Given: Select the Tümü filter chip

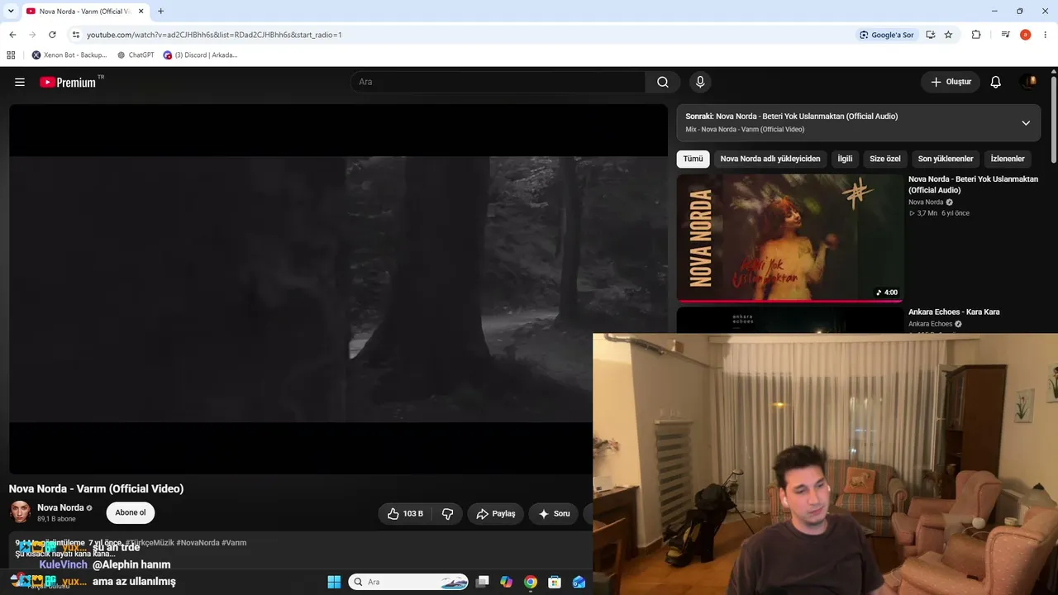Looking at the screenshot, I should 693,159.
